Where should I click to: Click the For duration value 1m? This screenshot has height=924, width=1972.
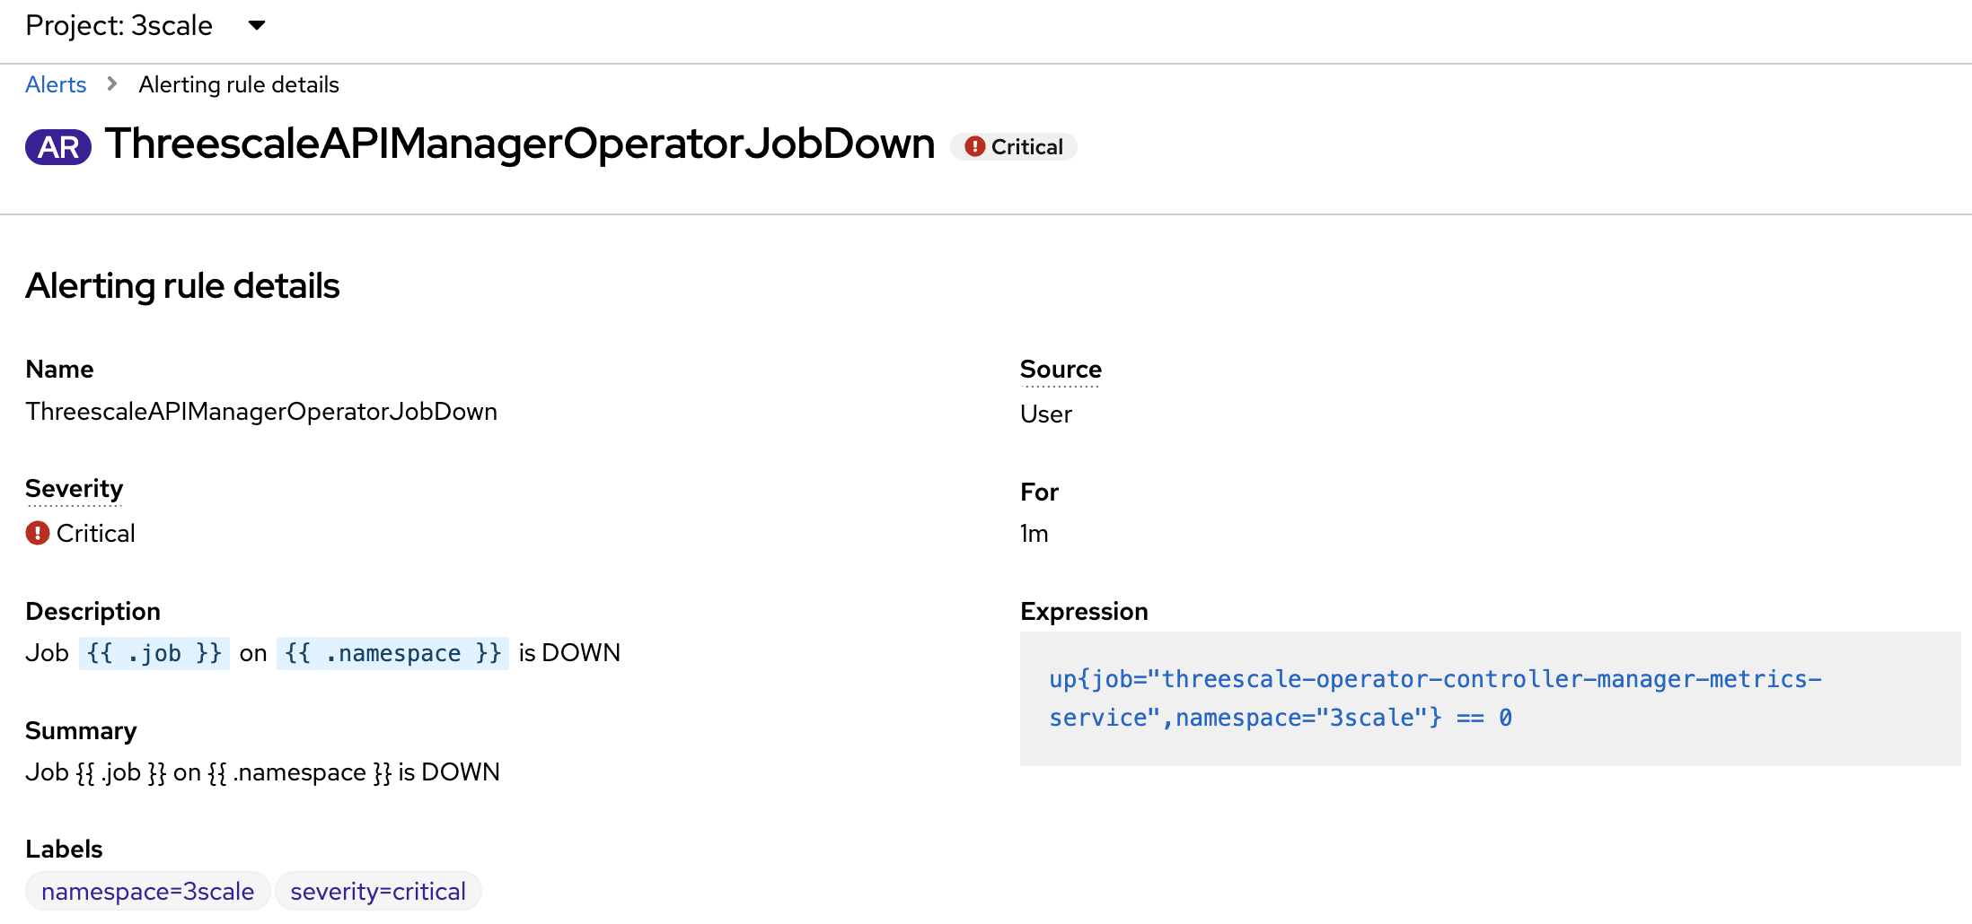click(x=1034, y=534)
